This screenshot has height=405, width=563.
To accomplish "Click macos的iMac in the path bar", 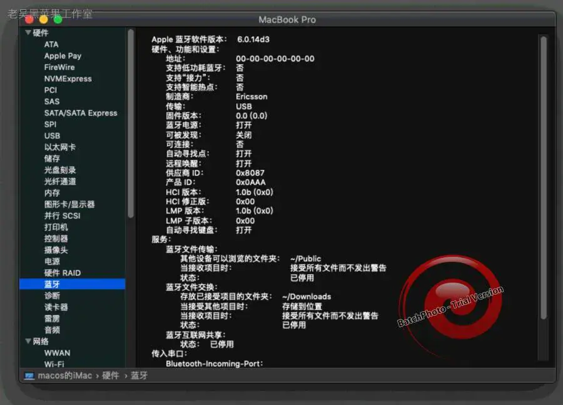I will [65, 376].
